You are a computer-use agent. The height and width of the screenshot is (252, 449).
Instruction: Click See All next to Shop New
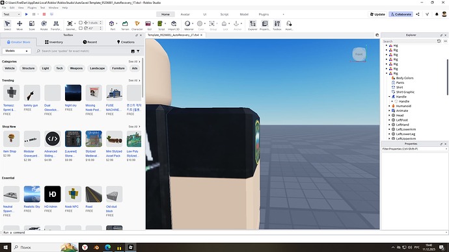coord(134,127)
